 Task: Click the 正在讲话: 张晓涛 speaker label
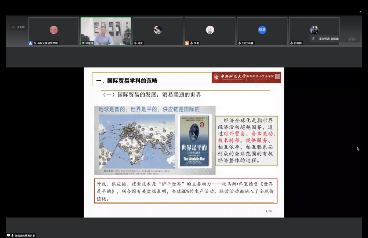tap(329, 39)
